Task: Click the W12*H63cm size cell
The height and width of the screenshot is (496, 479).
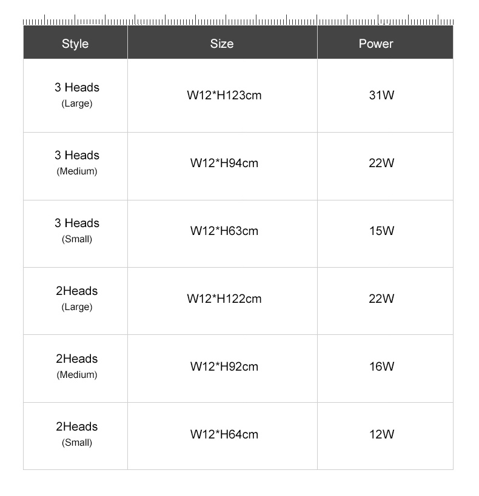Action: [223, 234]
